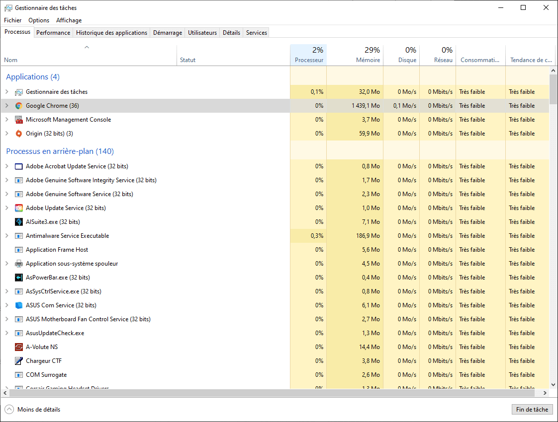Expand Antimalware Service Executable row
558x422 pixels.
point(7,235)
